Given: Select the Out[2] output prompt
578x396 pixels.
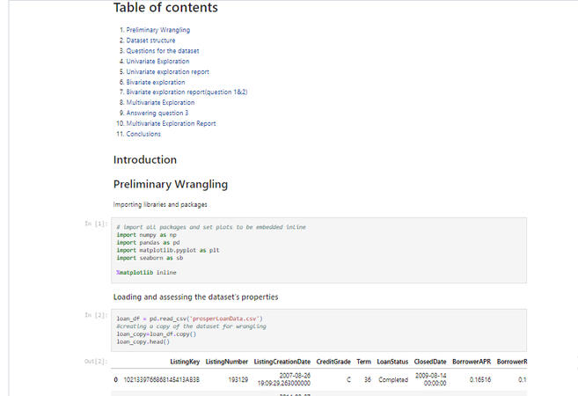Looking at the screenshot, I should tap(96, 362).
